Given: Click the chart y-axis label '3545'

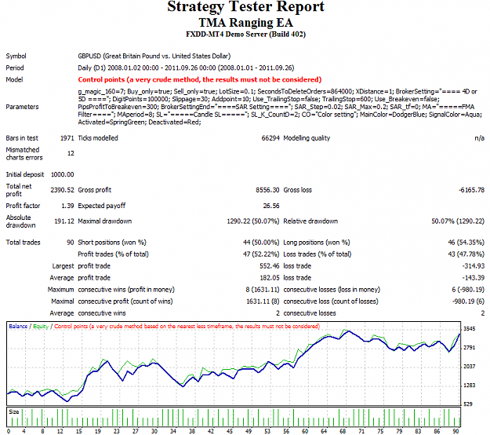Looking at the screenshot, I should click(469, 328).
